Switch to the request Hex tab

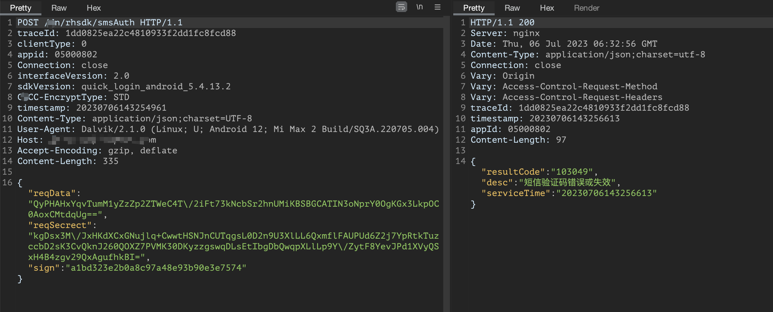(94, 8)
